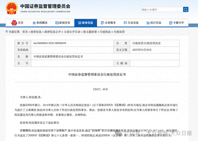Click index number bm56000001/2025-00006039
198x141 pixels.
[50, 43]
